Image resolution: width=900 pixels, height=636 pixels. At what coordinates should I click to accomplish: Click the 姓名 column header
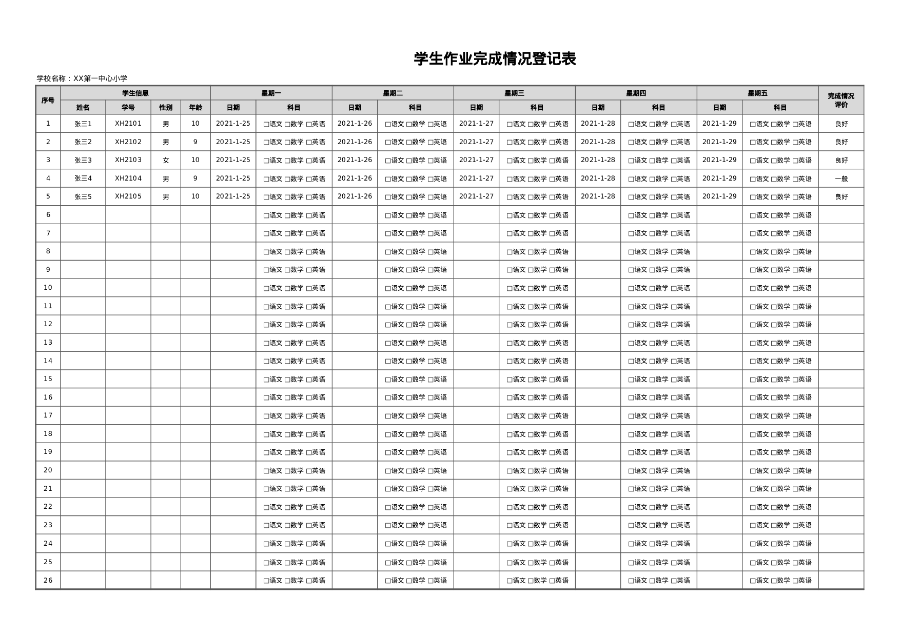point(83,108)
